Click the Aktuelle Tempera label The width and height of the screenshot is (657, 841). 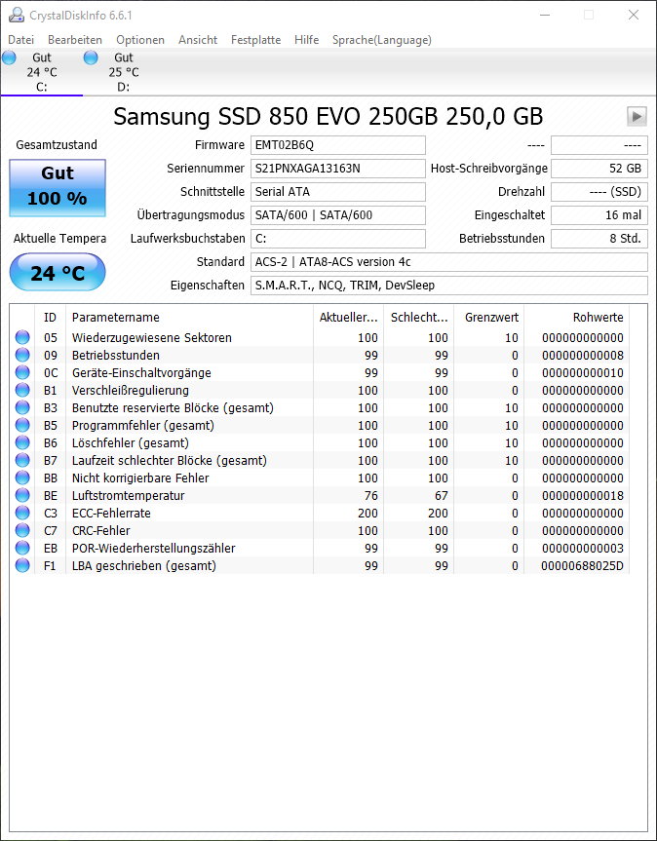click(x=59, y=239)
